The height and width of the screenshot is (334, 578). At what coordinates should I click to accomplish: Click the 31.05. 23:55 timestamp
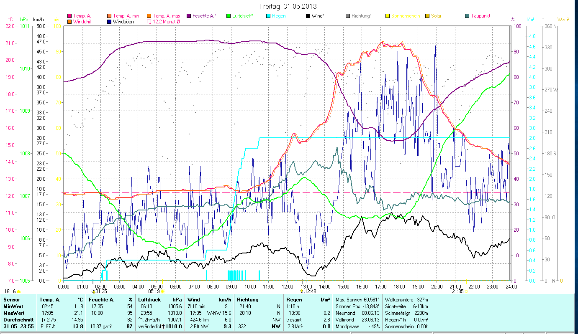pyautogui.click(x=19, y=326)
